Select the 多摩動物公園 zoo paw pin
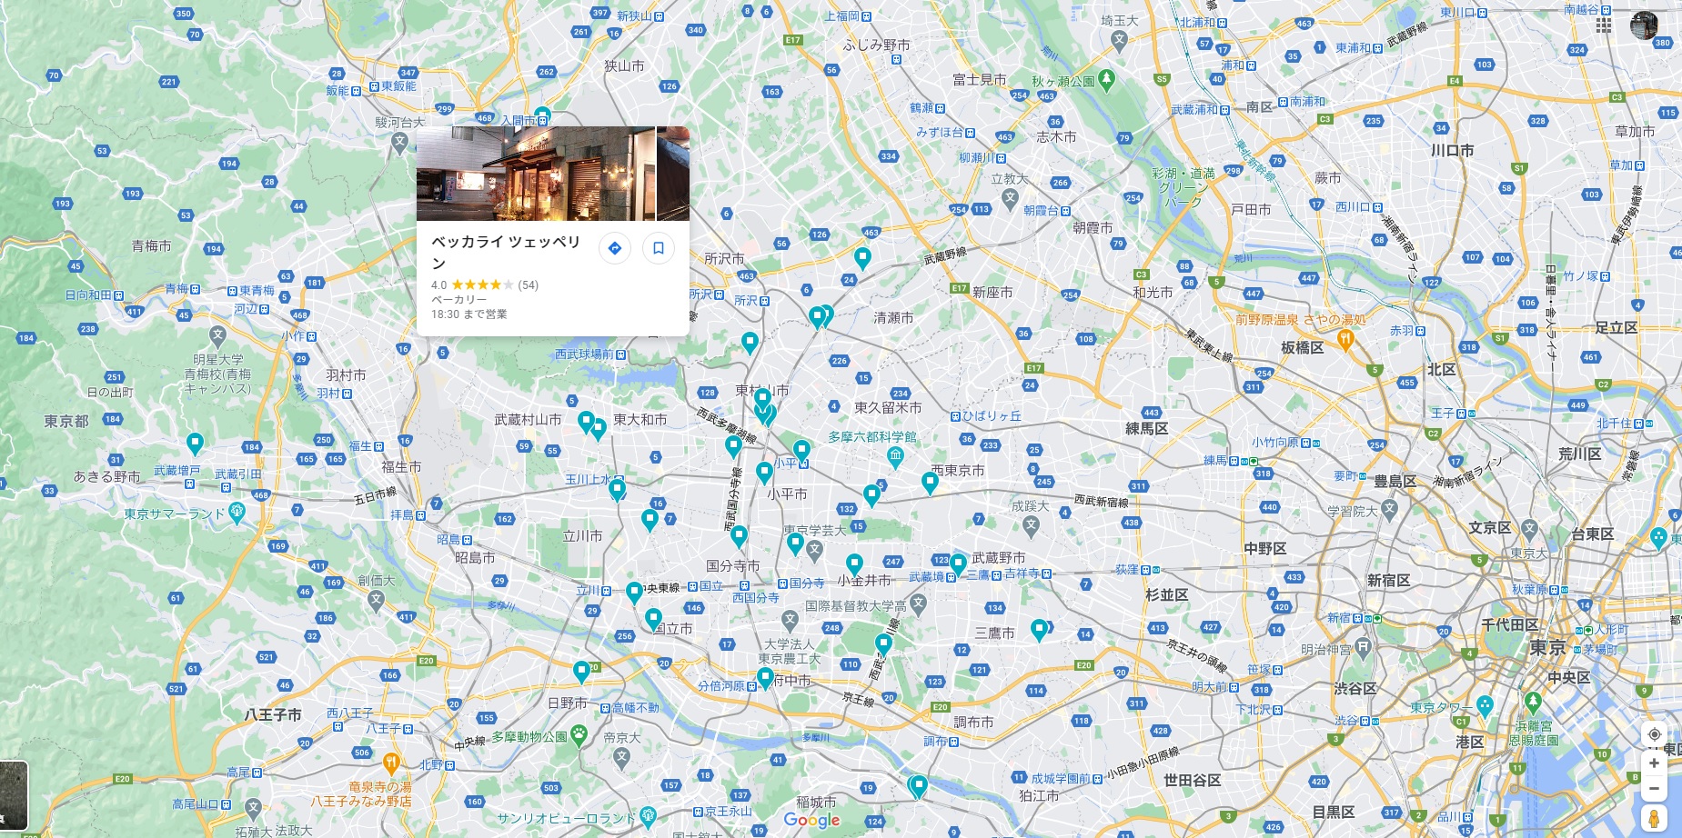This screenshot has width=1682, height=838. pyautogui.click(x=579, y=735)
